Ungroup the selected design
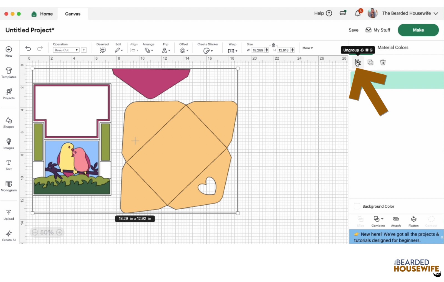 [x=358, y=62]
